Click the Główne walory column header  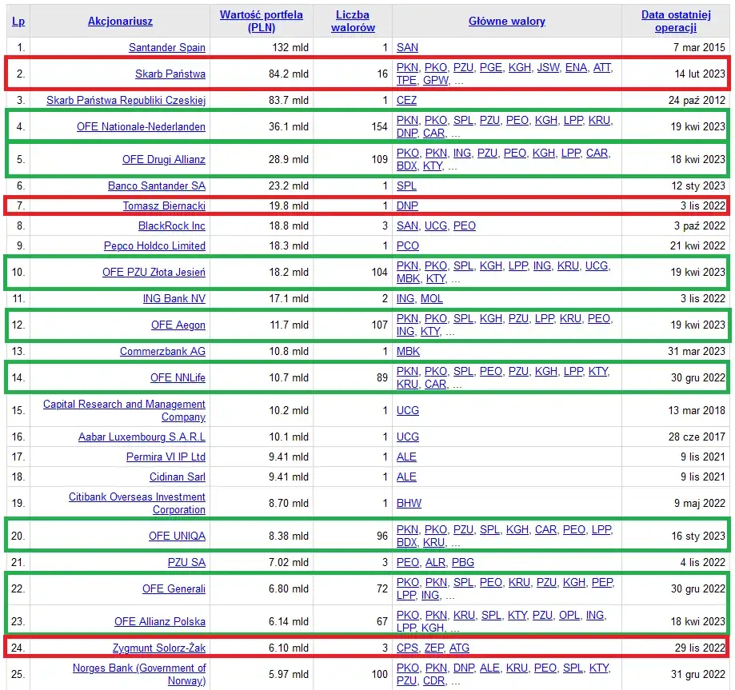pos(506,22)
